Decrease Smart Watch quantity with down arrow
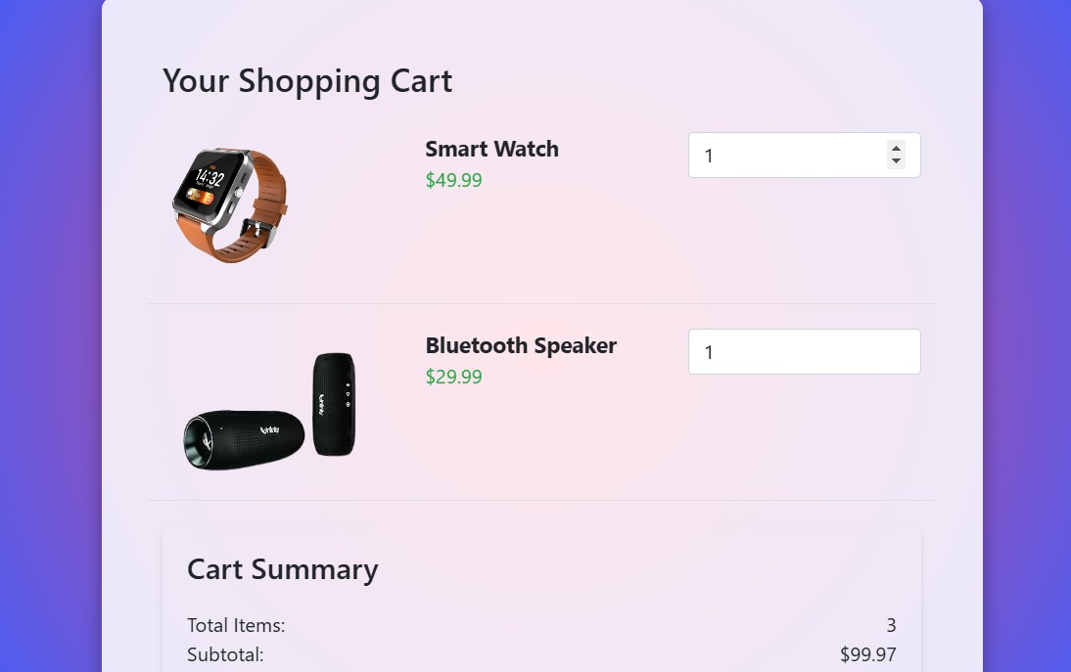This screenshot has width=1071, height=672. click(896, 161)
